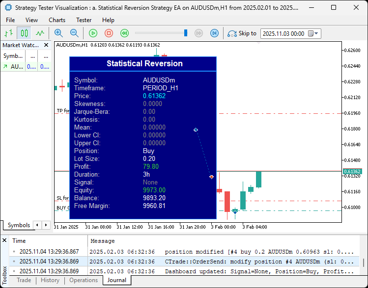Viewport: 368px width, 288px height.
Task: Zoom in on the chart
Action: (x=58, y=33)
